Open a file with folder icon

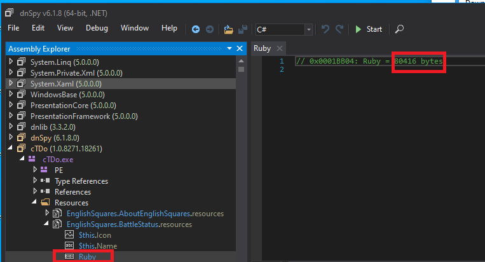(228, 29)
